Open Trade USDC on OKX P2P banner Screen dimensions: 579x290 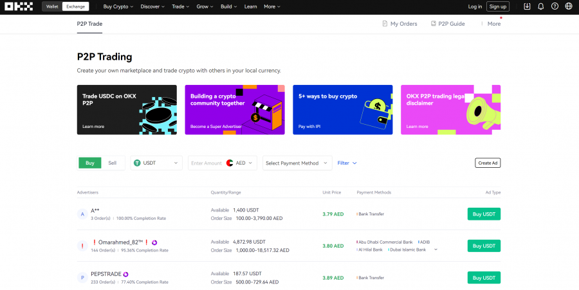pyautogui.click(x=127, y=109)
